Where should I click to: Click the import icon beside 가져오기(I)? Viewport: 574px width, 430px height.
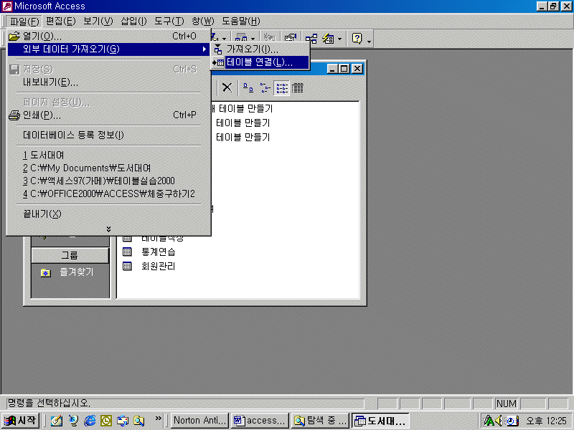[218, 49]
